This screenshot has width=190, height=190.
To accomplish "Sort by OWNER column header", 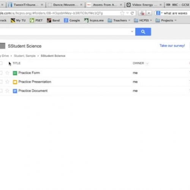I will 138,63.
